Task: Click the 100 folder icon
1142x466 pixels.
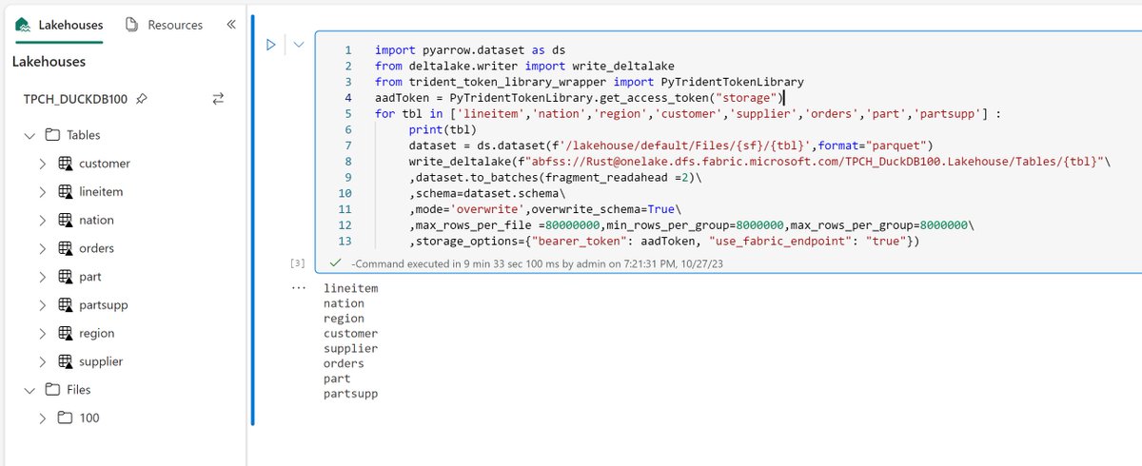Action: pyautogui.click(x=65, y=417)
